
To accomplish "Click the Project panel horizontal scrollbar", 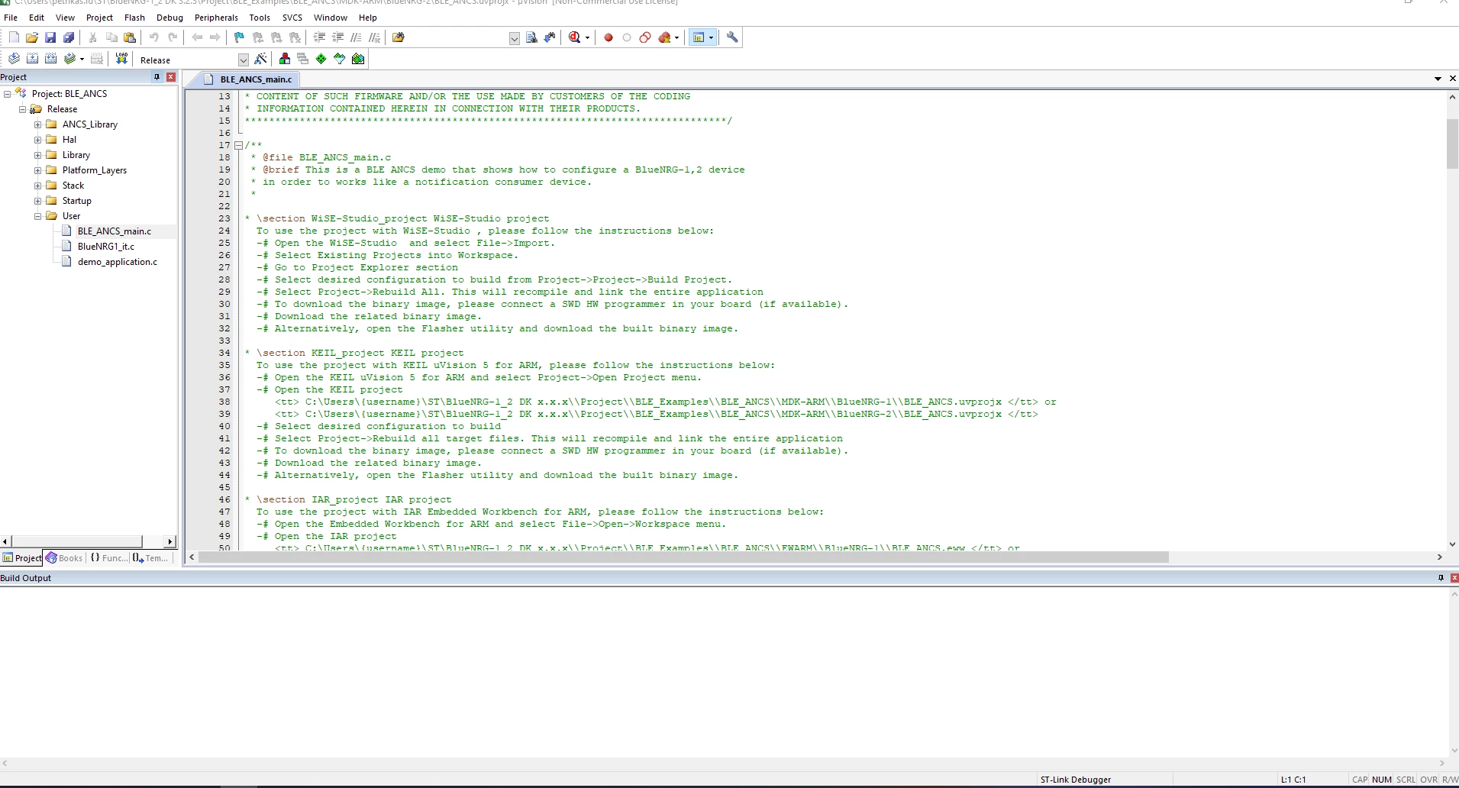I will [76, 541].
